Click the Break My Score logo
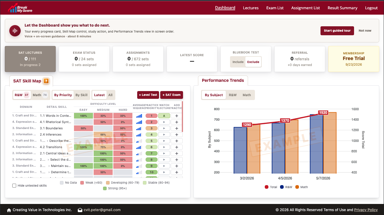This screenshot has width=384, height=215. tap(20, 8)
